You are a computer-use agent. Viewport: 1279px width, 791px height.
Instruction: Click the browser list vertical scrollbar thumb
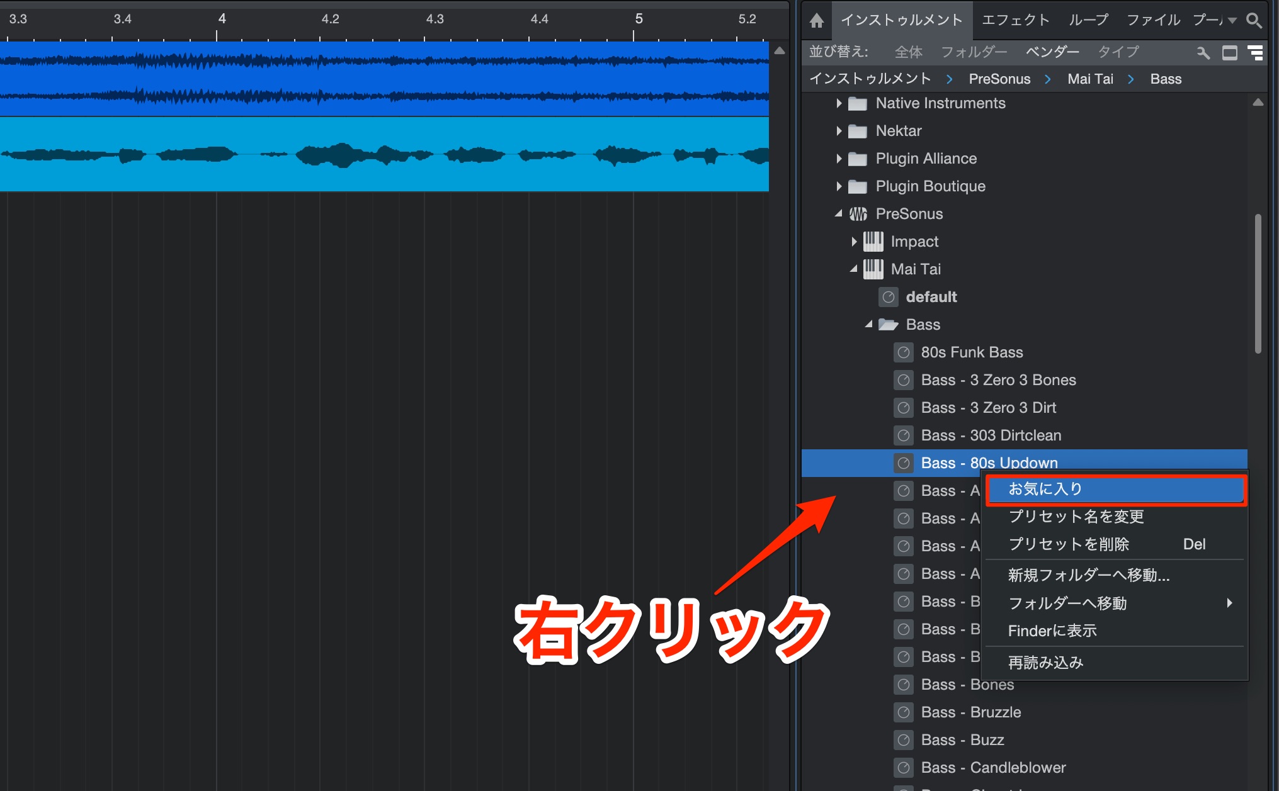click(1258, 283)
